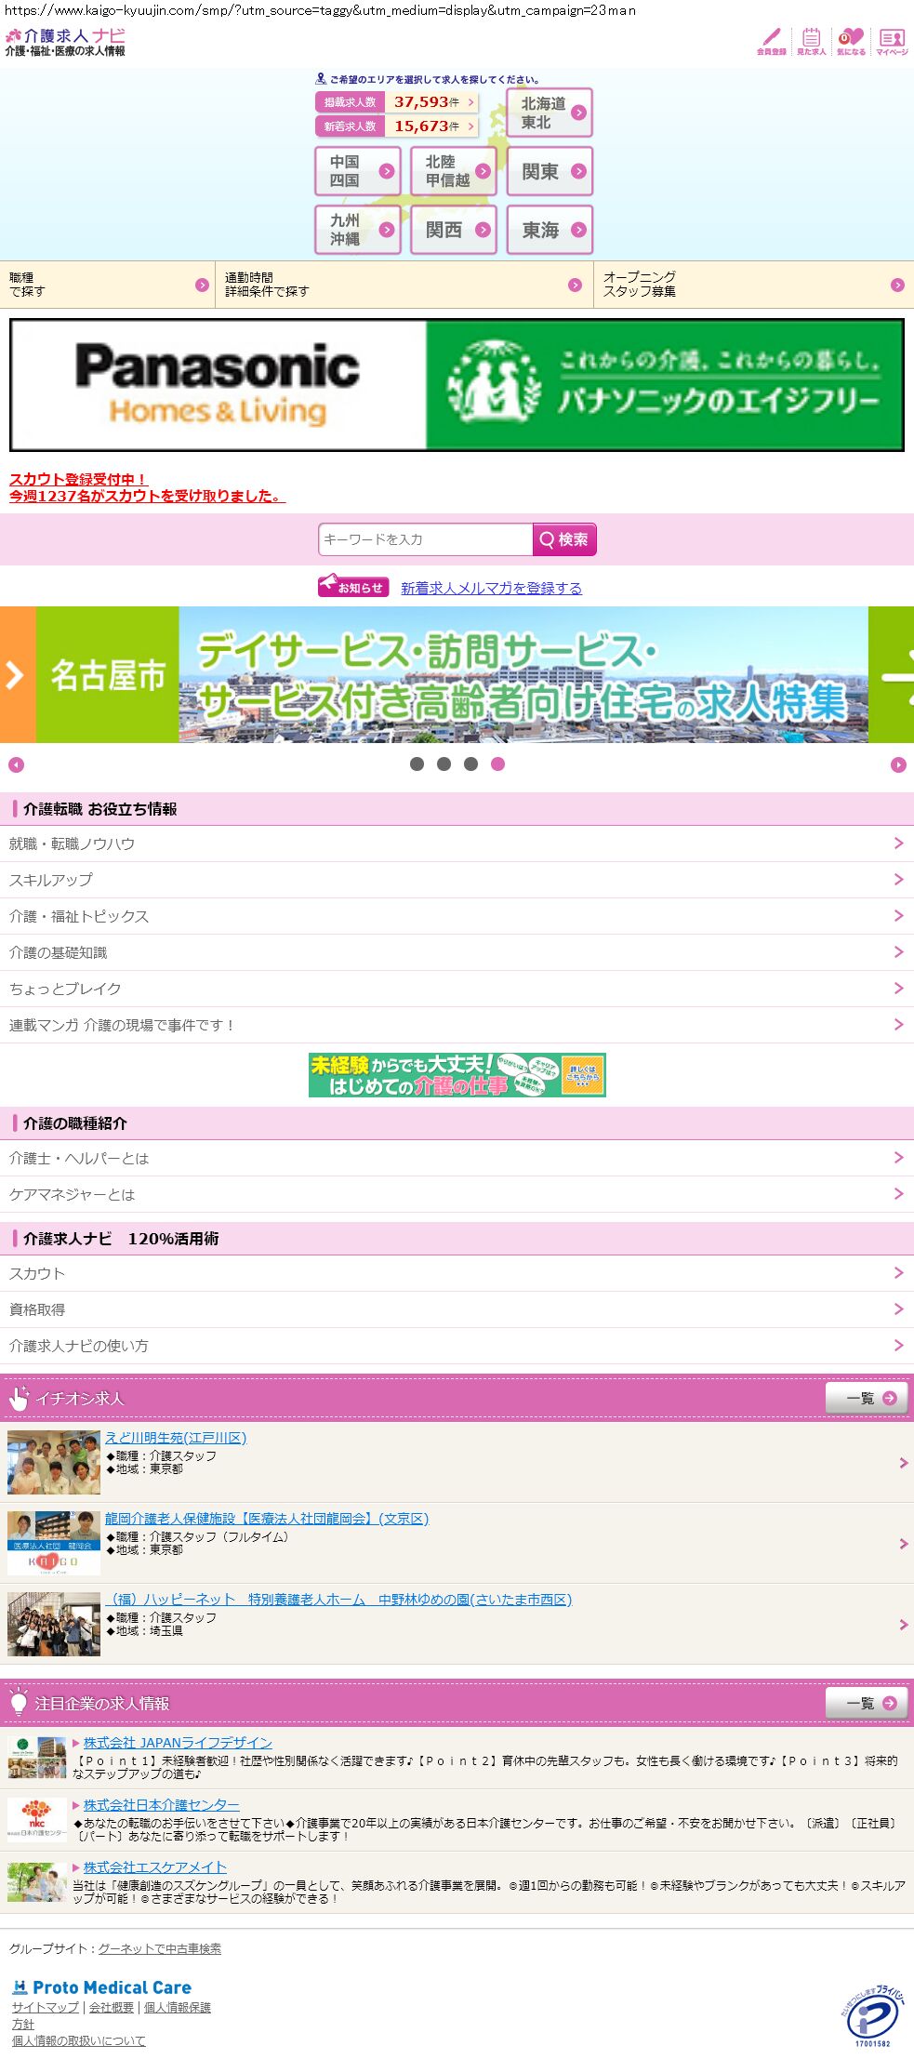Open 新着求人メルマガを登録する link
Image resolution: width=914 pixels, height=2059 pixels.
click(x=491, y=588)
